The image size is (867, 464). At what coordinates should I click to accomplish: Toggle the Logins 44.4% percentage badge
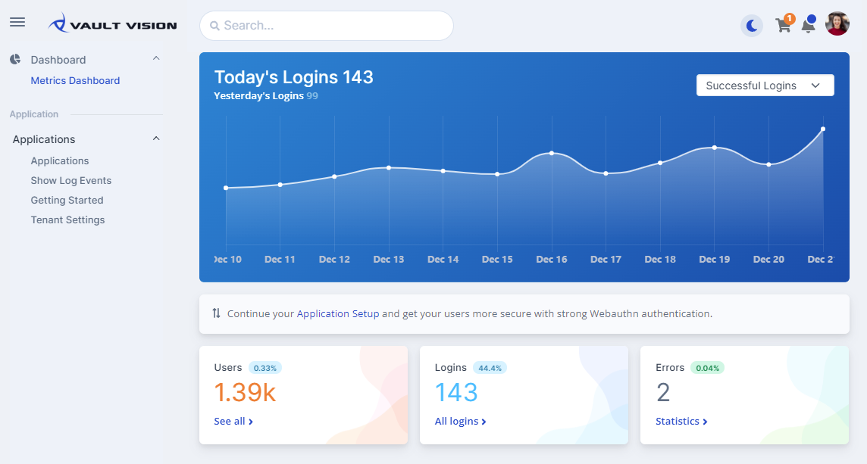click(491, 366)
